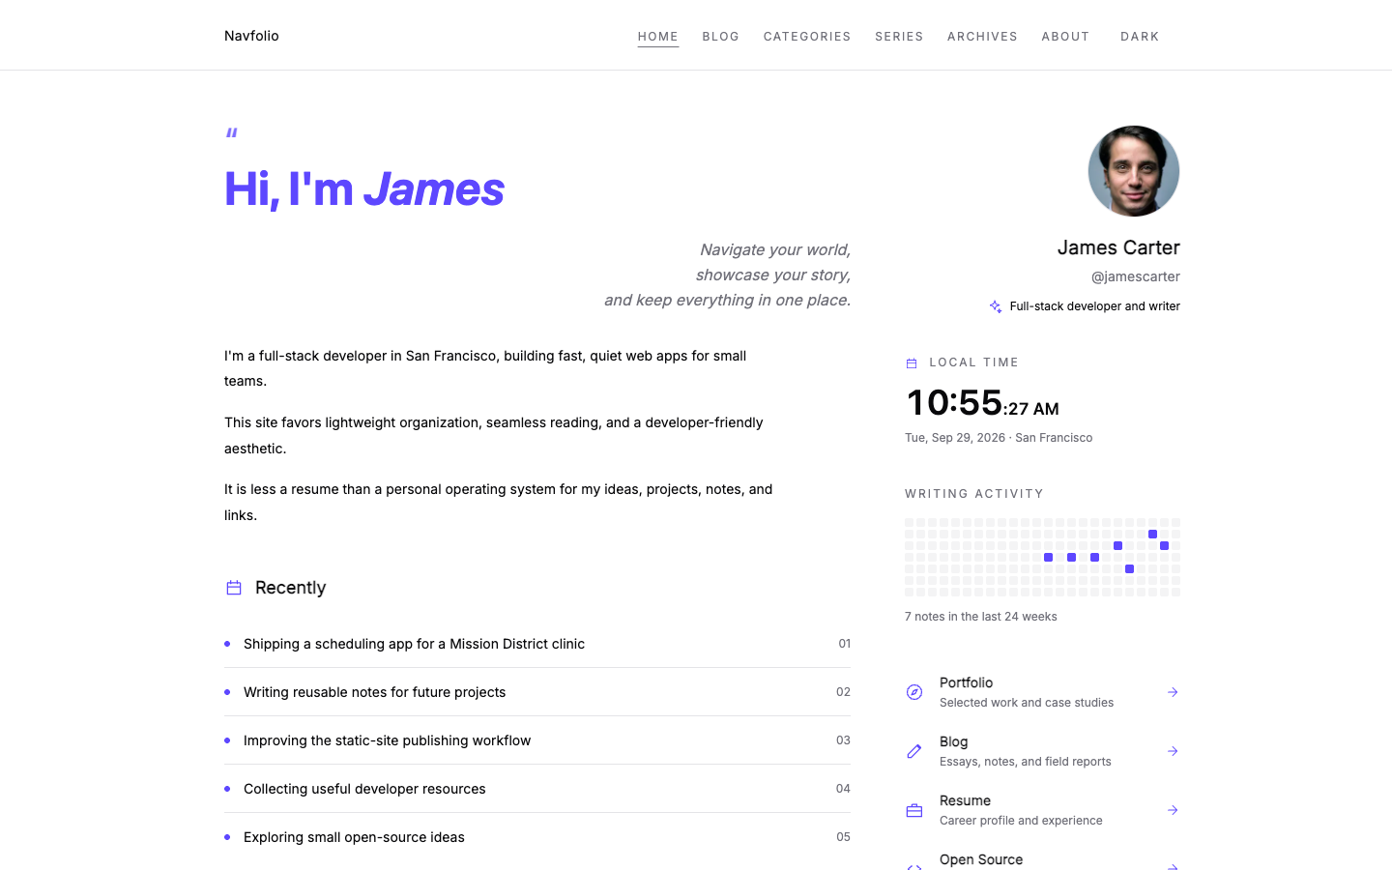Open the Portfolio link card

[1042, 692]
